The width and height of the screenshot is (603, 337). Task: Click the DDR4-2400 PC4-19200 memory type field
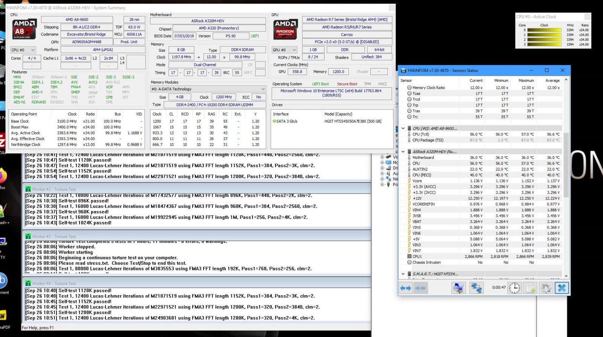[214, 105]
